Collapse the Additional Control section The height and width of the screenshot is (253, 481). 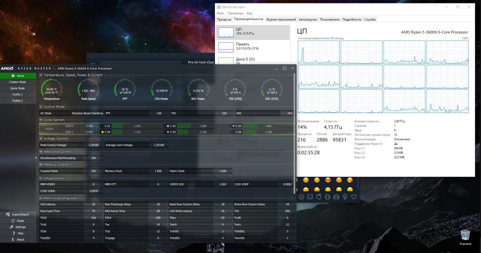(41, 151)
